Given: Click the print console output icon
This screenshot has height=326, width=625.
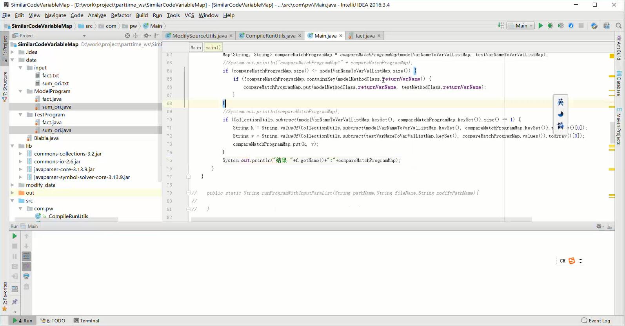Looking at the screenshot, I should coord(26,276).
